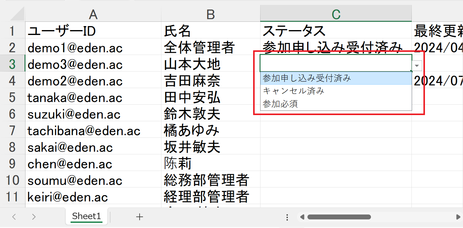Select cell containing sakai@eden.ac

click(x=93, y=146)
